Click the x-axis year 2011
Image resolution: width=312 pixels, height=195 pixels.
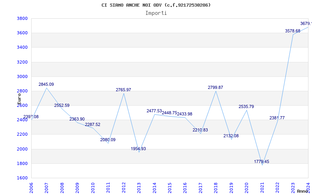(108, 188)
